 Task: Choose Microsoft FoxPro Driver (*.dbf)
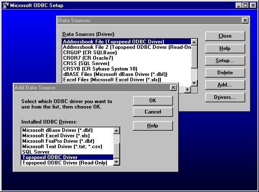tap(67, 141)
